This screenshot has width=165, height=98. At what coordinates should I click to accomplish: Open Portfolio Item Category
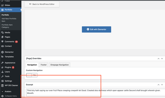point(7,26)
